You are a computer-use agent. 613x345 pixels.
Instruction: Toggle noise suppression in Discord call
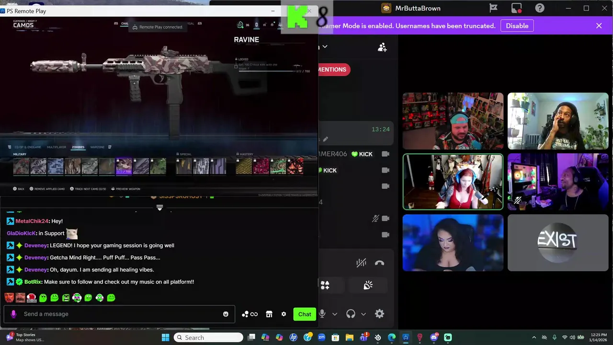pos(361,263)
